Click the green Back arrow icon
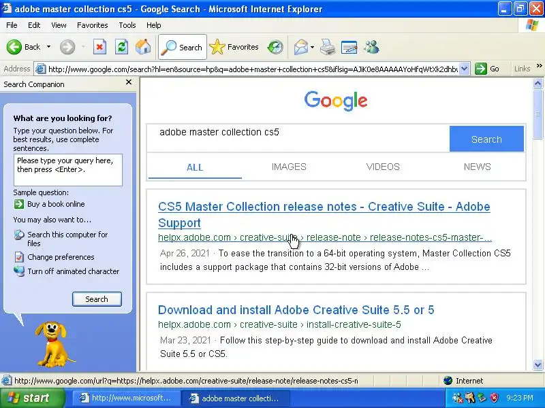Screen dimensions: 545x408 coord(14,47)
